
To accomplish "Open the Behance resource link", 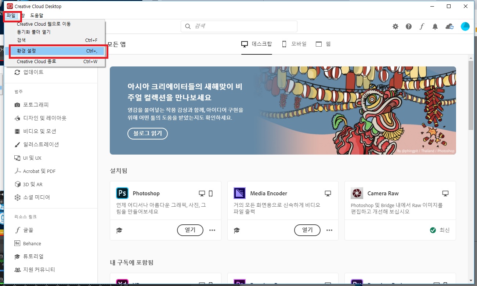I will coord(28,243).
